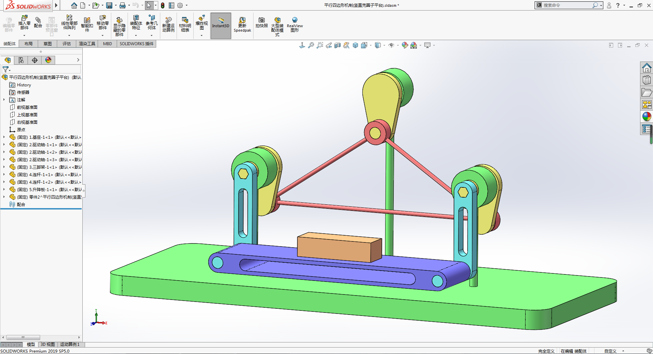Click the Section View icon

point(338,45)
